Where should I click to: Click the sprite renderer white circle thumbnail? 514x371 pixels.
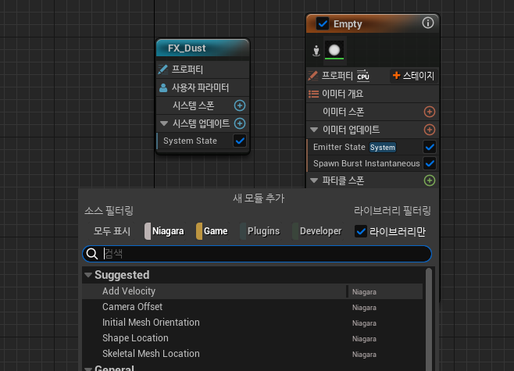(x=334, y=50)
